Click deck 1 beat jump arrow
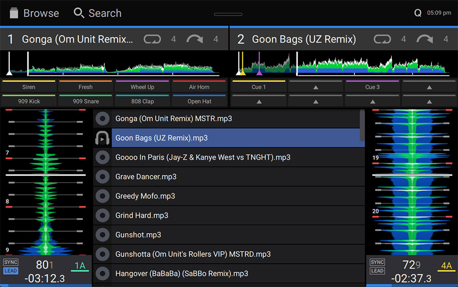The image size is (458, 287). pyautogui.click(x=195, y=39)
